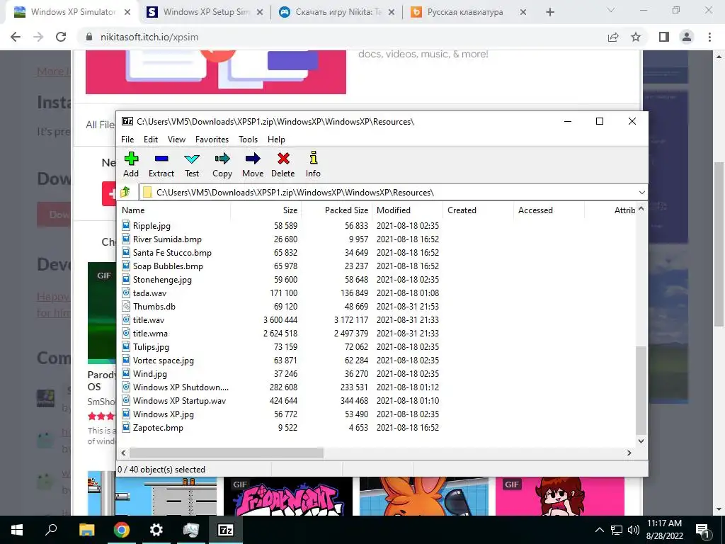The width and height of the screenshot is (725, 544).
Task: Sort by the Size column header
Action: click(x=266, y=210)
